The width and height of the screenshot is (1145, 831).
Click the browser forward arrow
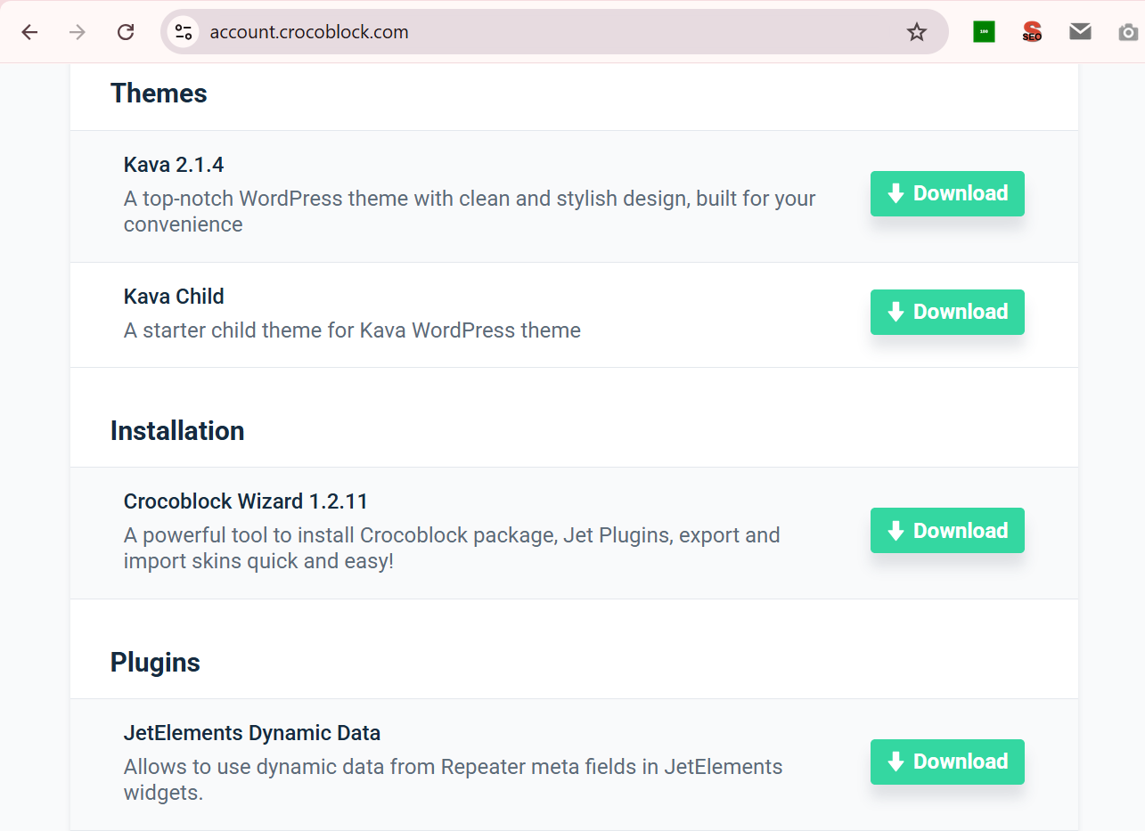tap(78, 32)
